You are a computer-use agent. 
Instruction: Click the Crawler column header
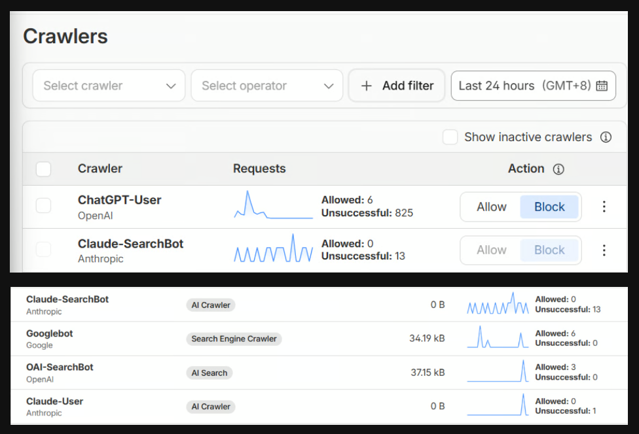pyautogui.click(x=100, y=169)
